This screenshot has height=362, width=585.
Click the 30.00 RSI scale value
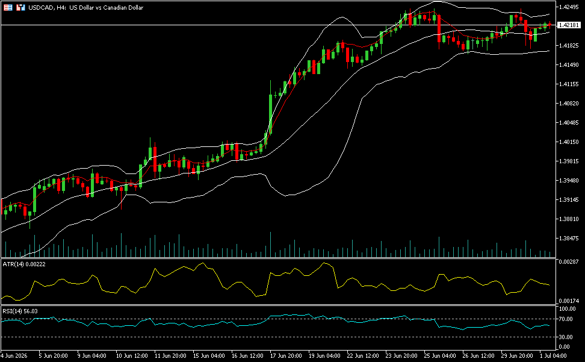566,337
